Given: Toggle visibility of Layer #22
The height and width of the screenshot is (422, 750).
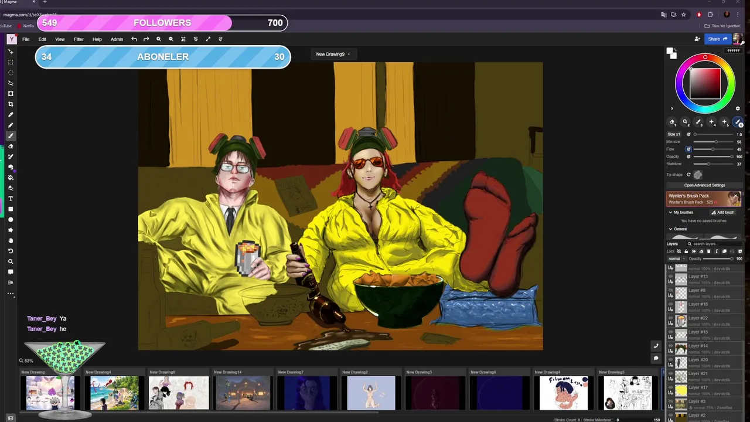Looking at the screenshot, I should click(x=671, y=318).
